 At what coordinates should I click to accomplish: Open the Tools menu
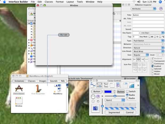click(x=80, y=2)
